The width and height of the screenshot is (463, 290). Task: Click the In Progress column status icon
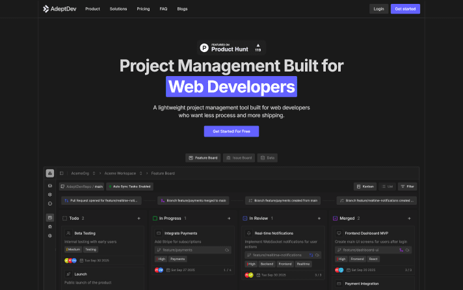[x=155, y=218]
